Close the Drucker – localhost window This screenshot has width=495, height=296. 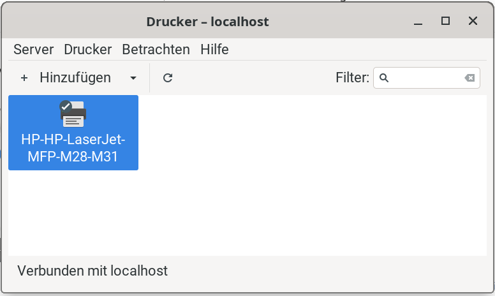(473, 21)
